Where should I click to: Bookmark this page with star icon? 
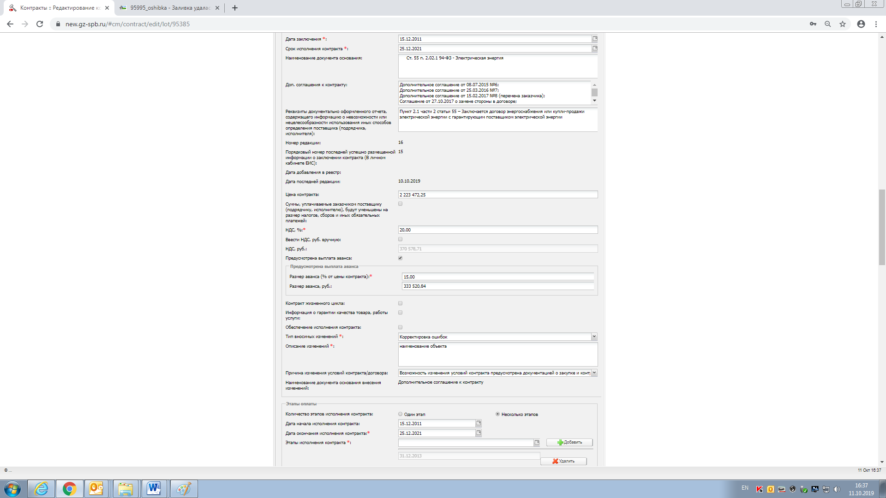point(843,24)
